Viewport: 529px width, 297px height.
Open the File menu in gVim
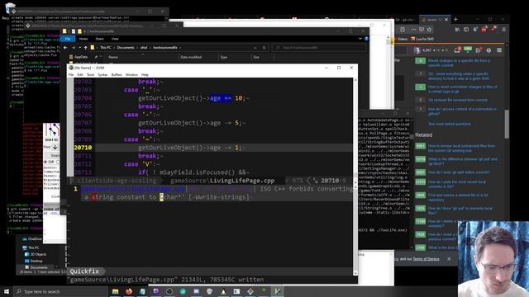tap(71, 75)
